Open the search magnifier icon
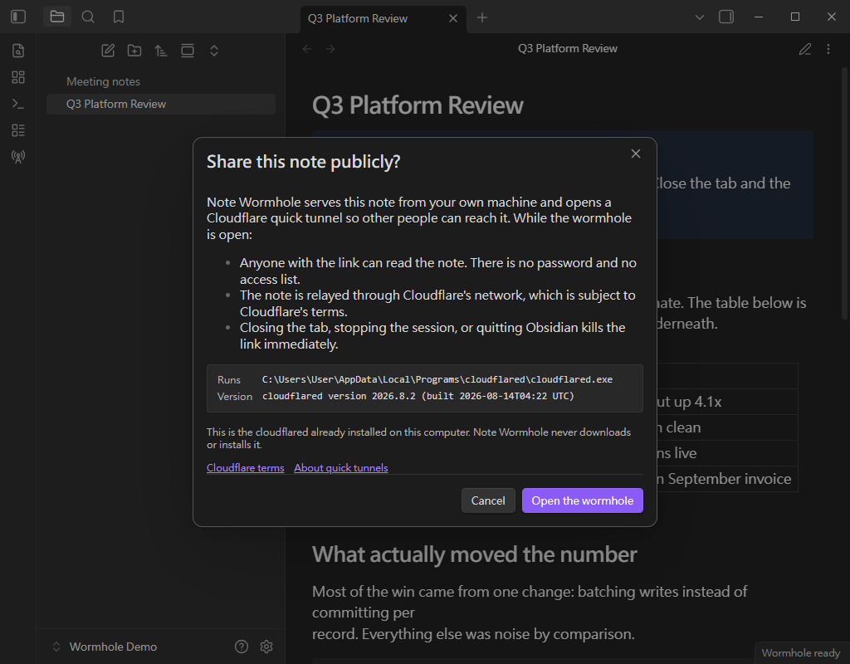Screen dimensions: 850x664 pos(88,17)
